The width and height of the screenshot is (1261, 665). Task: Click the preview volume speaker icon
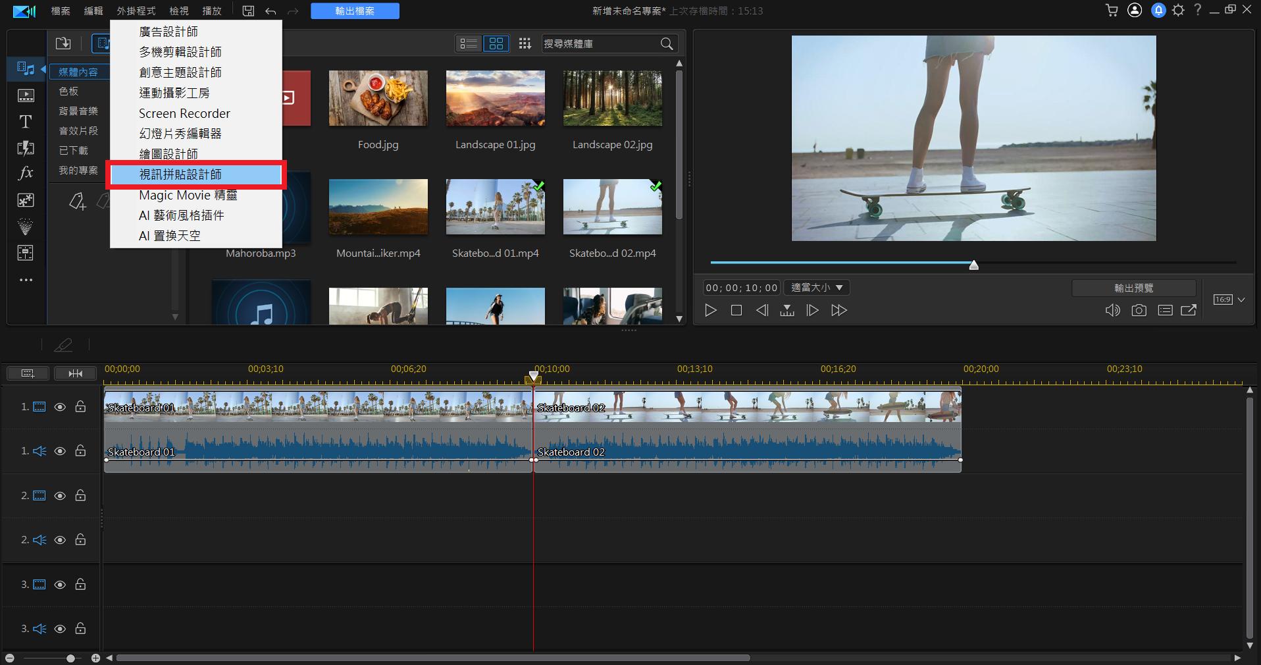(x=1112, y=310)
